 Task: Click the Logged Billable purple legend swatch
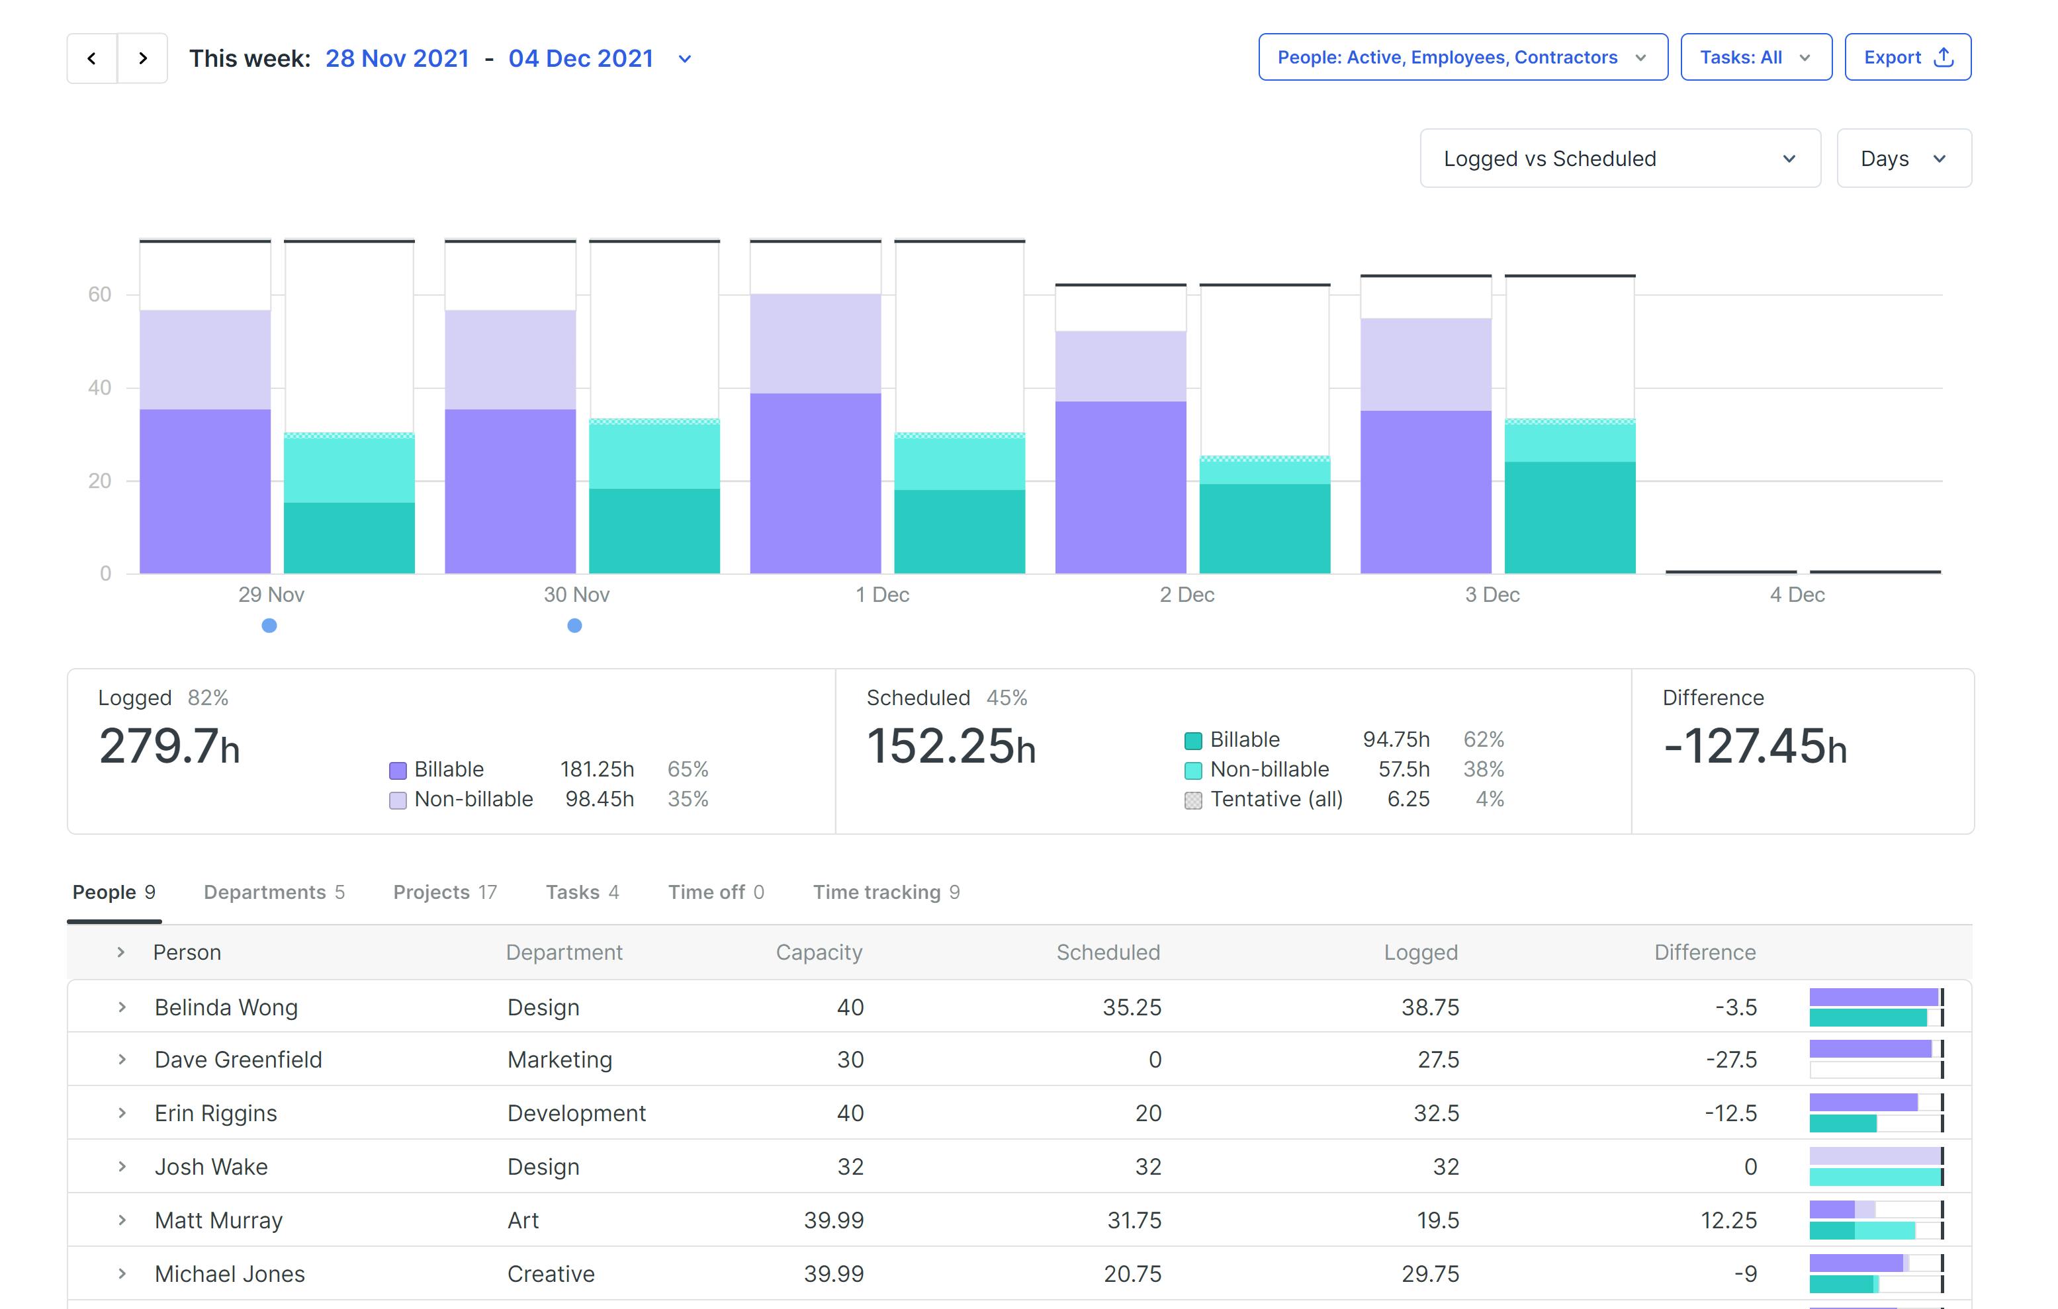[x=398, y=771]
